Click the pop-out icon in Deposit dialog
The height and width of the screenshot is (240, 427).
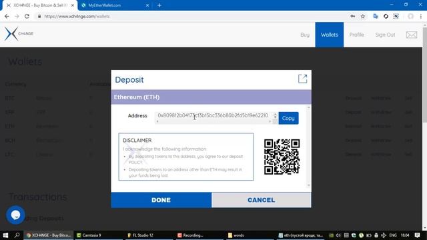(302, 79)
